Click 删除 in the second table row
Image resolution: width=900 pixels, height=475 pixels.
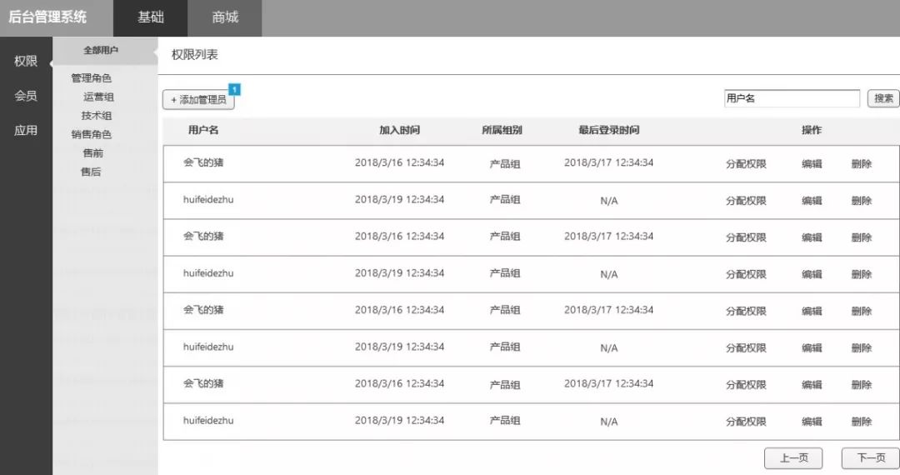(x=862, y=201)
